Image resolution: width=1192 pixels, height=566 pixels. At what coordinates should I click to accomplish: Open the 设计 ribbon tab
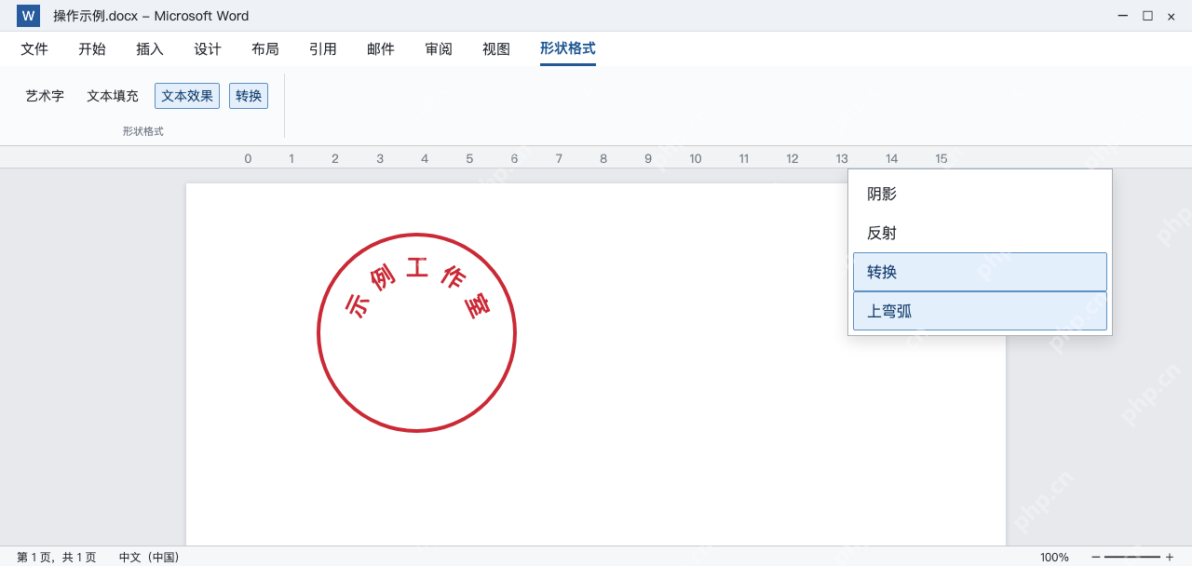(x=208, y=49)
